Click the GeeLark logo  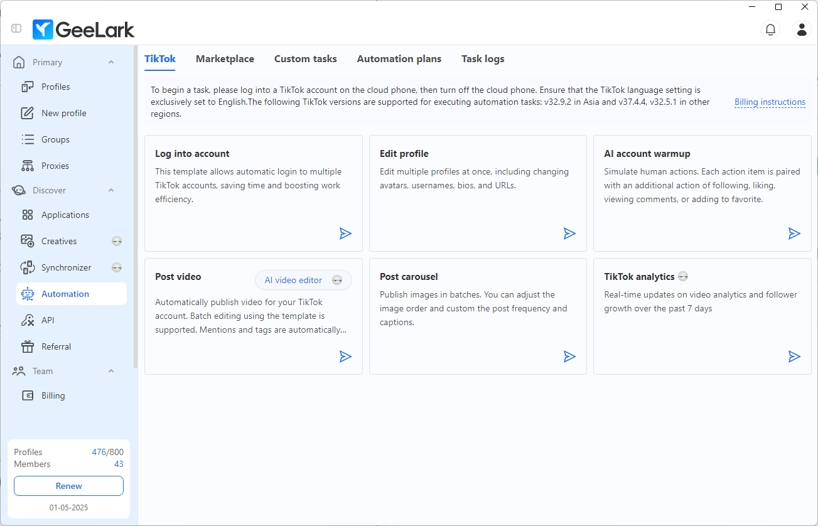click(x=83, y=30)
